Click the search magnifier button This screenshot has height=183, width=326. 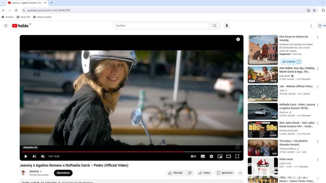click(x=215, y=26)
